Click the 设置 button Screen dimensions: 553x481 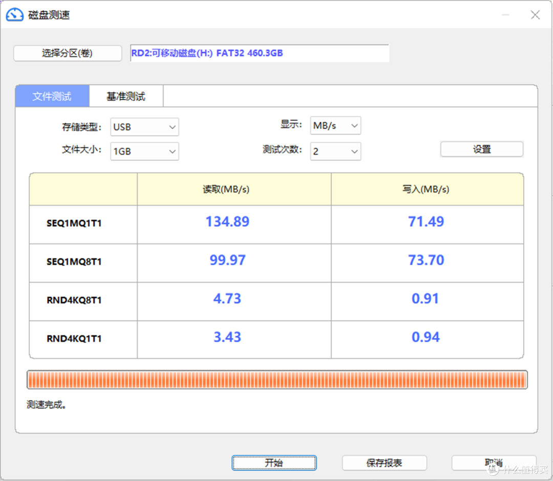(x=482, y=149)
